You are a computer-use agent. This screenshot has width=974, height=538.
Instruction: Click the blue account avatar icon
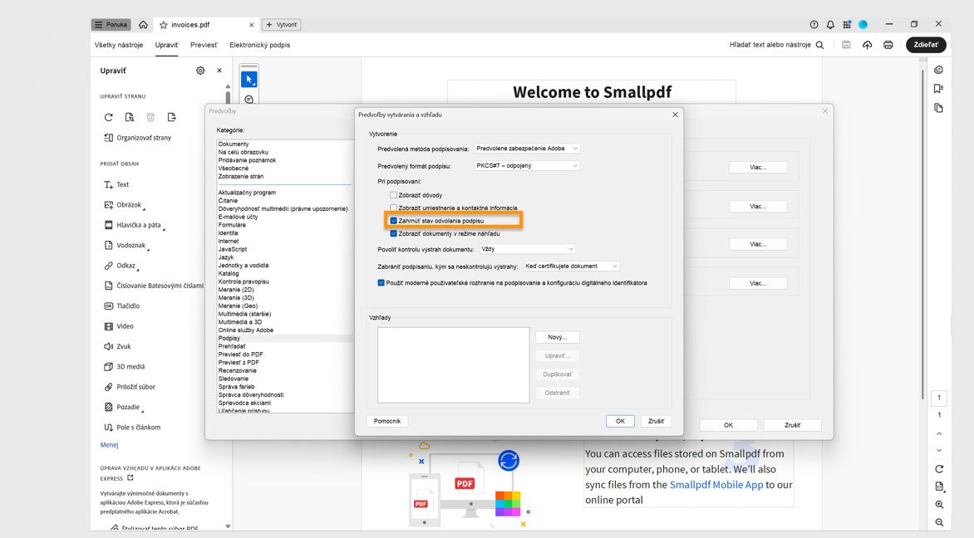[863, 25]
